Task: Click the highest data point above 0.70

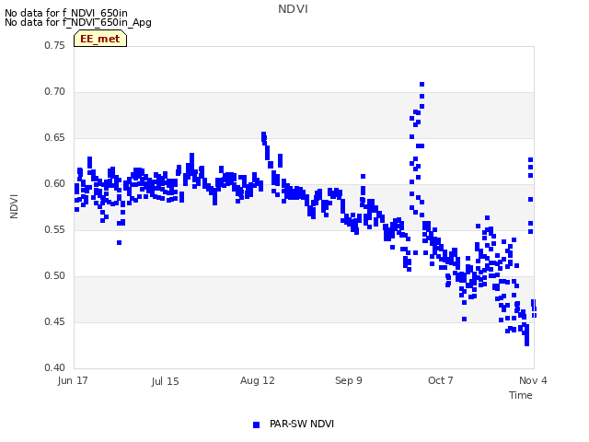Action: click(422, 84)
